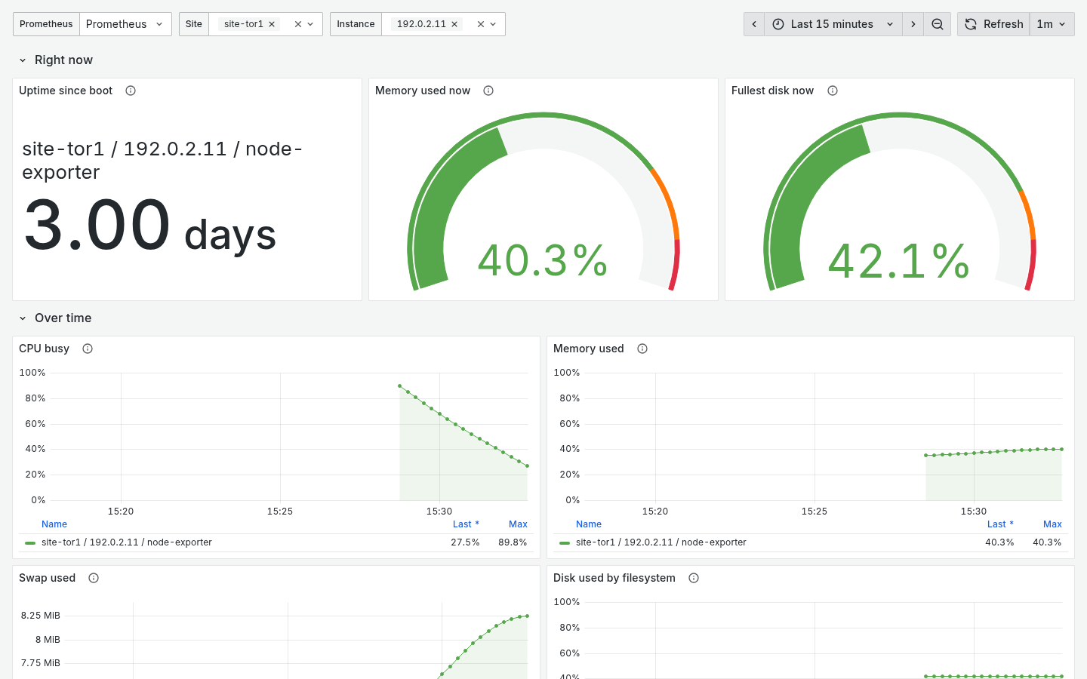Zoom out the time range
This screenshot has width=1087, height=679.
pyautogui.click(x=938, y=24)
